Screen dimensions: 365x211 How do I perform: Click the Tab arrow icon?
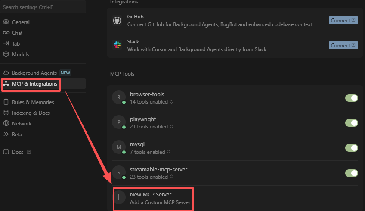pyautogui.click(x=6, y=43)
